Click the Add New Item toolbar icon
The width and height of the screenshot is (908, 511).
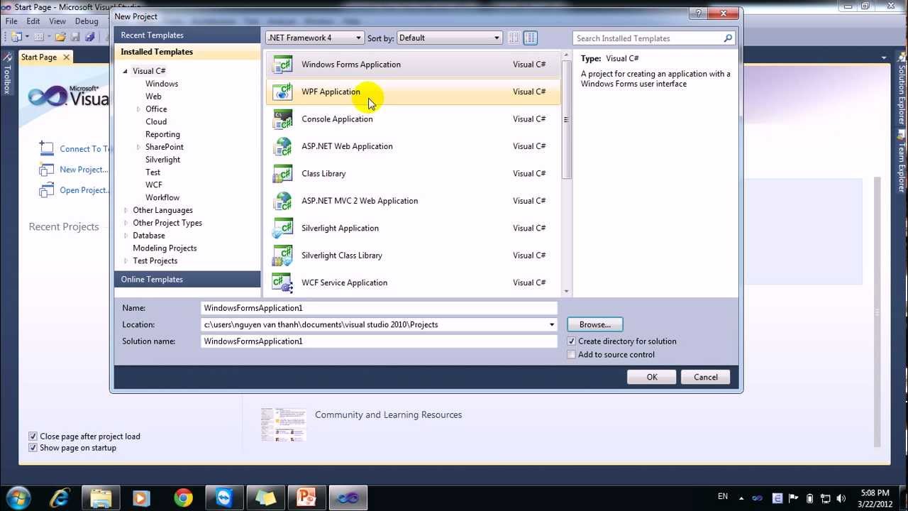pos(39,37)
